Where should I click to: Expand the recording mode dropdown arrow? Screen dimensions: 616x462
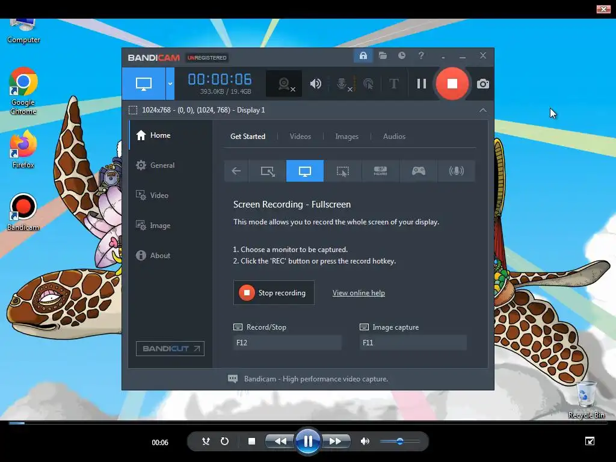pyautogui.click(x=170, y=84)
